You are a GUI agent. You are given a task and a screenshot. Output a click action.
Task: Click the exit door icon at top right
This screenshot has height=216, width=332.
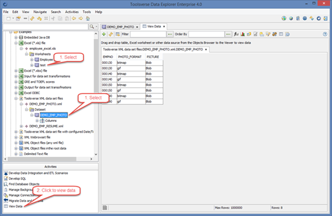tap(325, 18)
